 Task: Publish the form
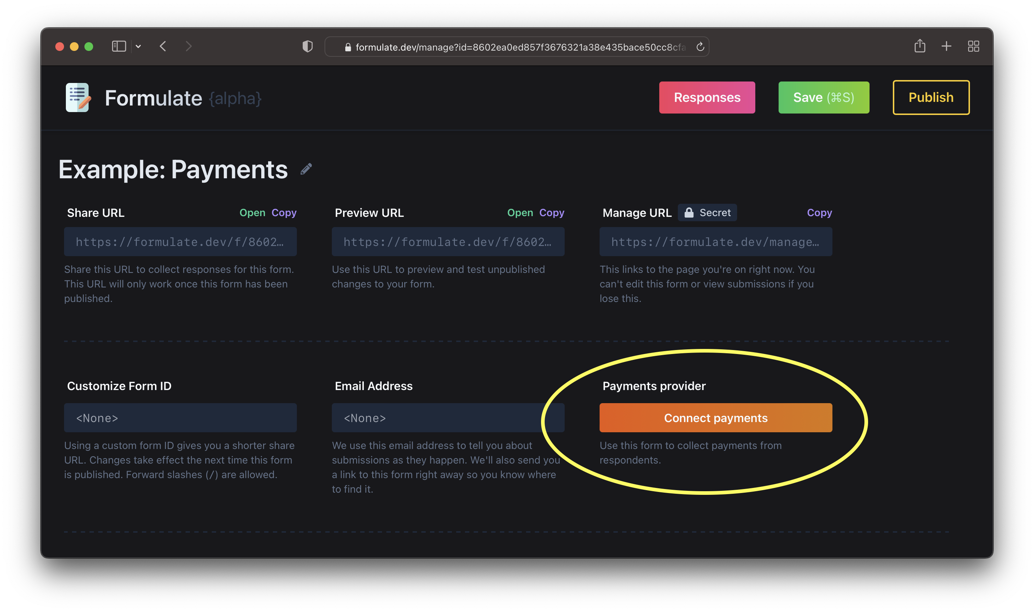point(931,98)
